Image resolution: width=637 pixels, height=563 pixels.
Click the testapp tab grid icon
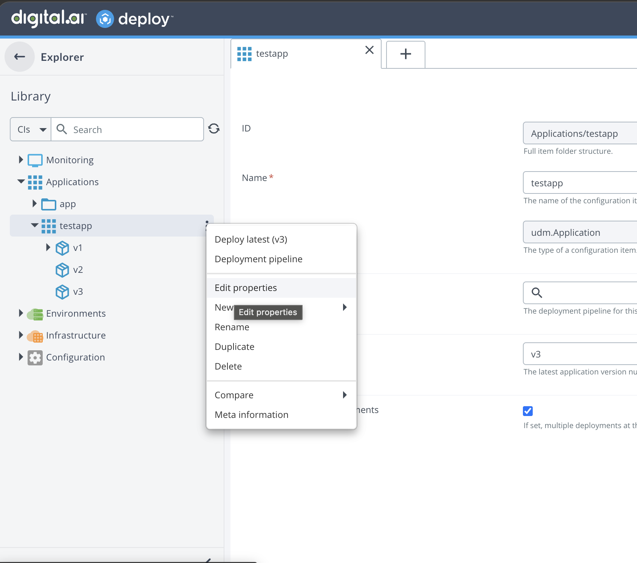[x=244, y=54]
